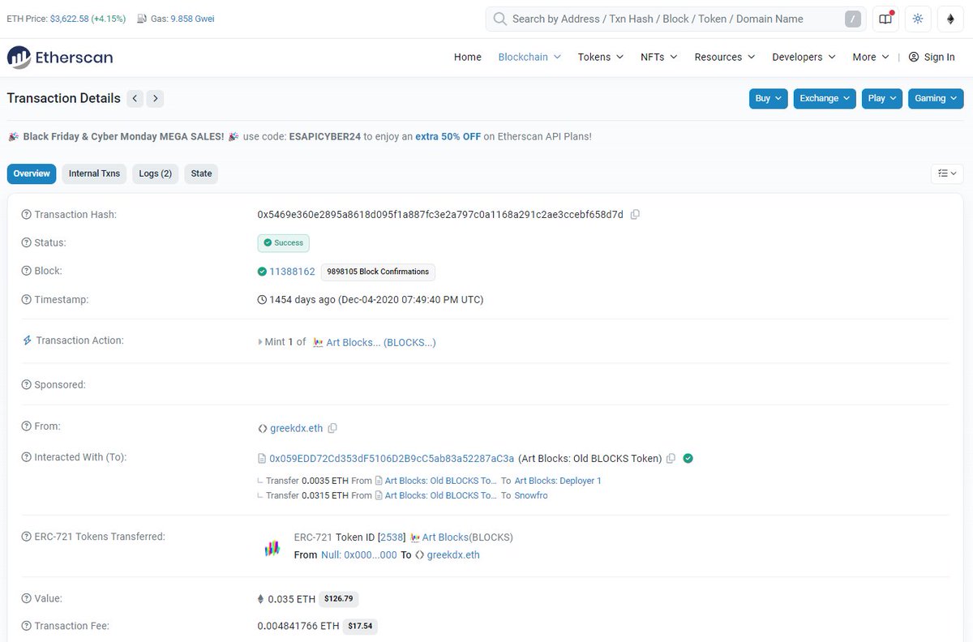Screen dimensions: 973x642
Task: Click the slash shortcut key in search bar
Action: tap(852, 19)
